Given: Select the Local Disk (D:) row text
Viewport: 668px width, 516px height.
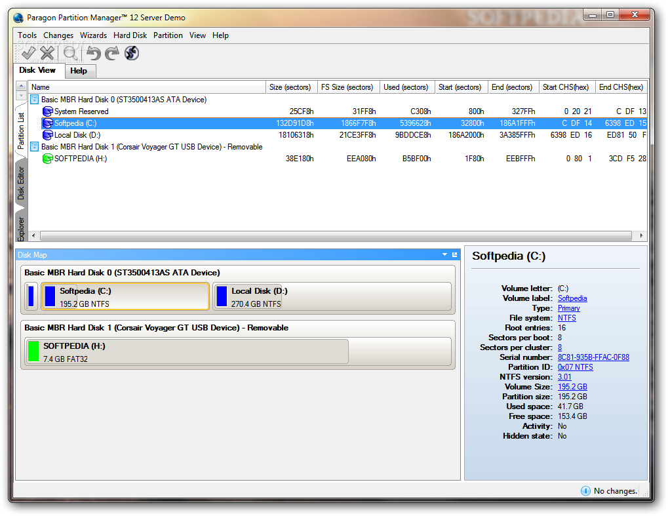Looking at the screenshot, I should point(77,135).
